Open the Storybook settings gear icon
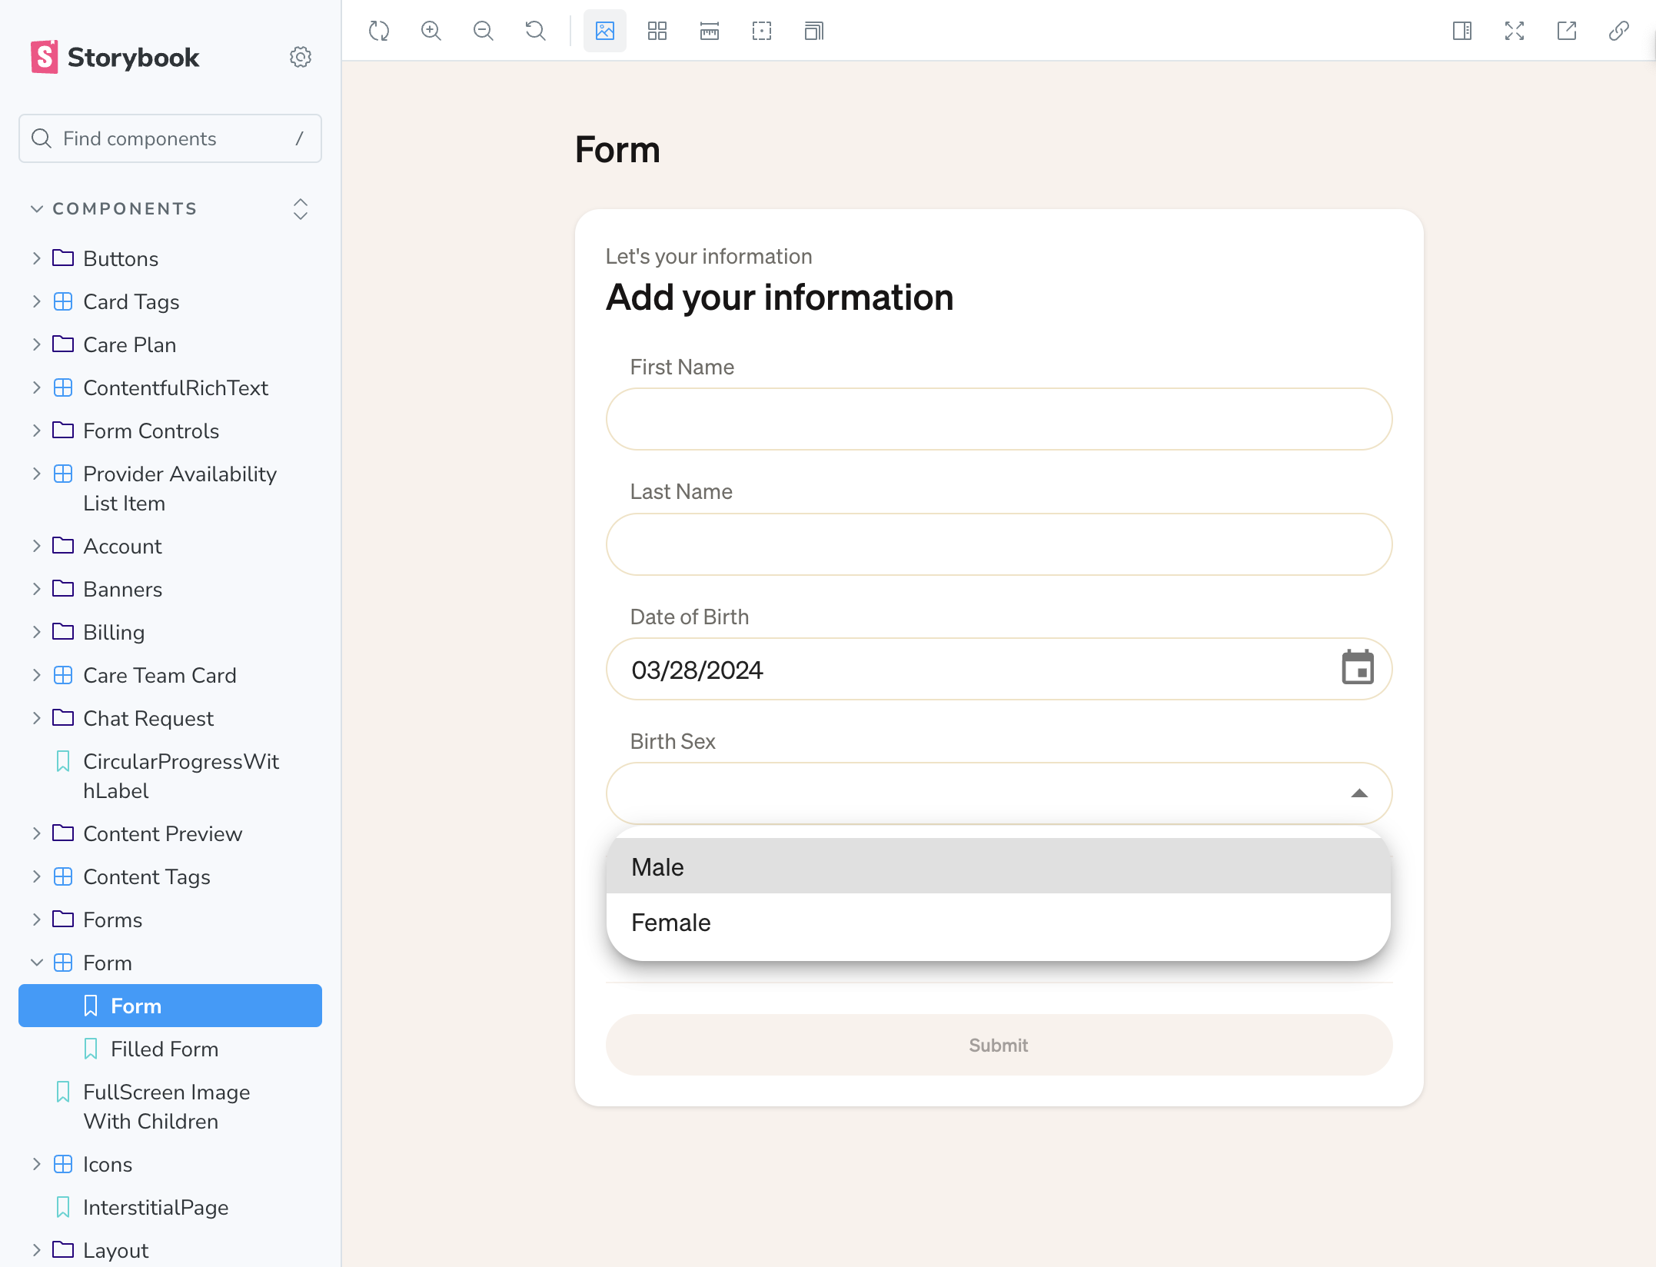This screenshot has width=1656, height=1267. 301,57
